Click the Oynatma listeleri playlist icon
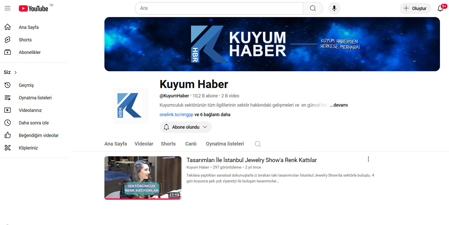 (8, 98)
